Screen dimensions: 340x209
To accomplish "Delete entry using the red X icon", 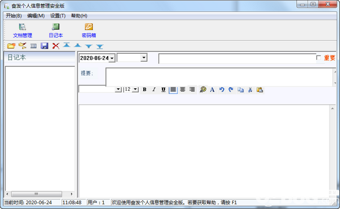I will (56, 46).
